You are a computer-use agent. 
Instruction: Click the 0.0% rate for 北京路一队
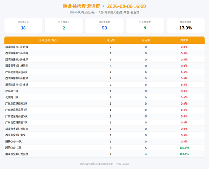(184, 97)
